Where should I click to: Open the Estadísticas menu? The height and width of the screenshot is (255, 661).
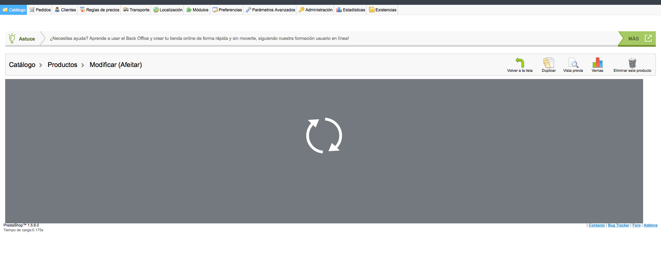(351, 10)
